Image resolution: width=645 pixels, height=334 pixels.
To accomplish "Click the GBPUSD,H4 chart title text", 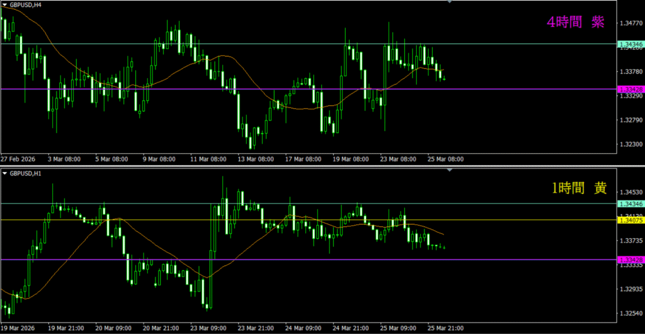I will (x=25, y=4).
